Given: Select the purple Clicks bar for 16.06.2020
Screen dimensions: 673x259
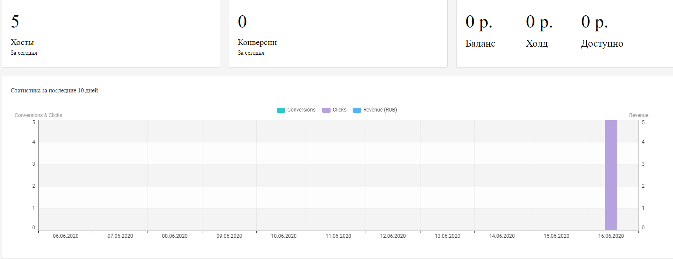Looking at the screenshot, I should click(x=611, y=175).
